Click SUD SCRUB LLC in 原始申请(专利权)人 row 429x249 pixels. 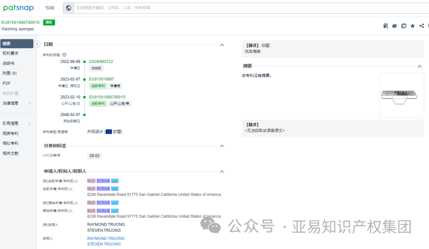point(103,211)
